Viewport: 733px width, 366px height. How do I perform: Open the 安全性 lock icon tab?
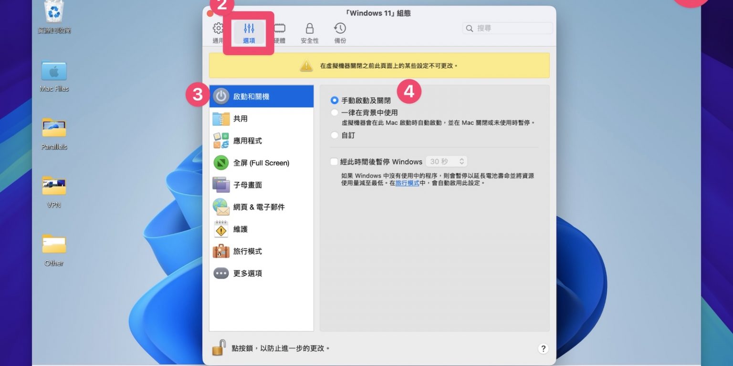pyautogui.click(x=309, y=32)
